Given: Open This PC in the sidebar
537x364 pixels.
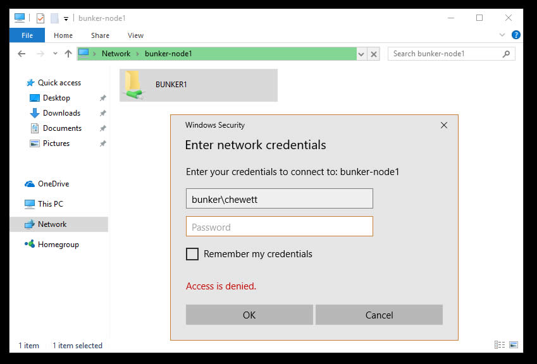Looking at the screenshot, I should (x=51, y=203).
